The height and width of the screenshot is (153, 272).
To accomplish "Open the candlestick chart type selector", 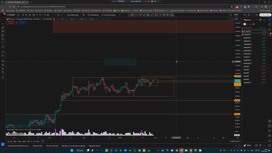I will (x=58, y=15).
